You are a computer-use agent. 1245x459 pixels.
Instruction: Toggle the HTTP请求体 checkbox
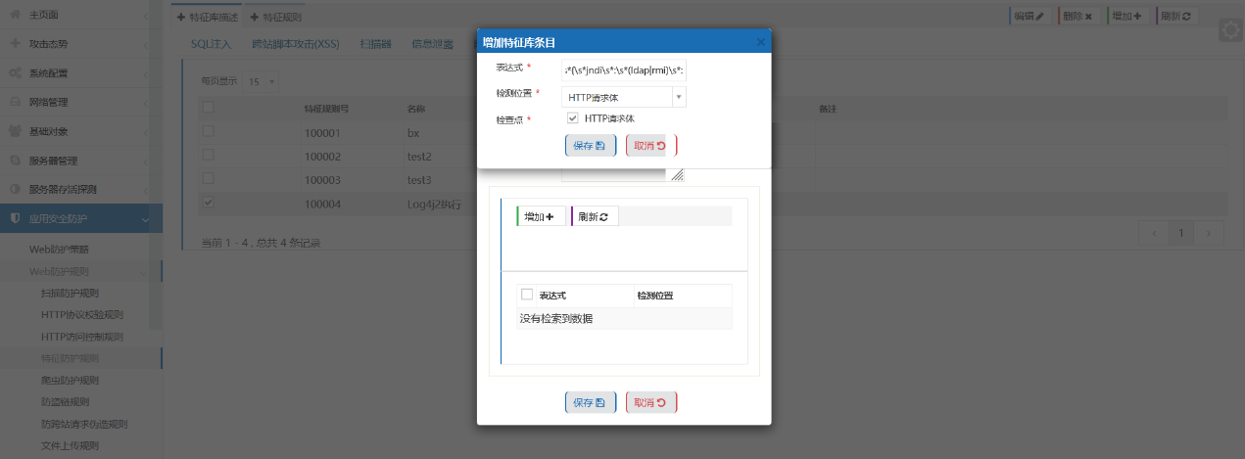573,118
